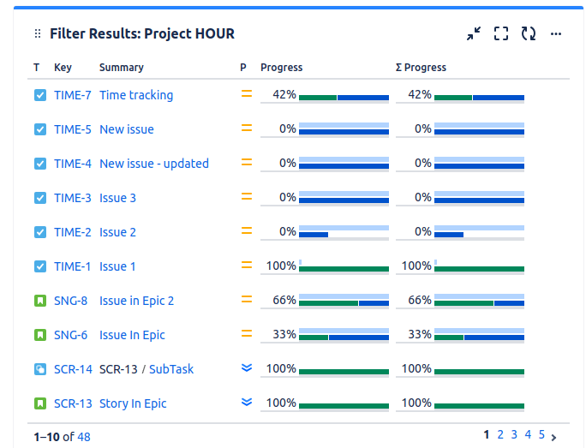Click the medium priority icon for SNG-6
The height and width of the screenshot is (448, 586).
[247, 334]
